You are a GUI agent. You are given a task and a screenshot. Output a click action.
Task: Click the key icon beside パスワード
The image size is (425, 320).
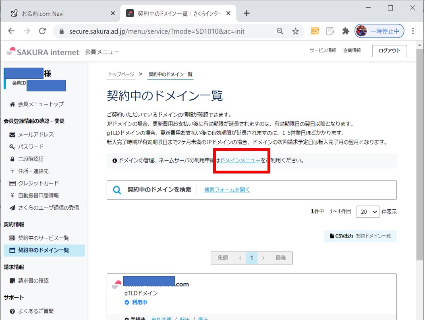[x=12, y=147]
